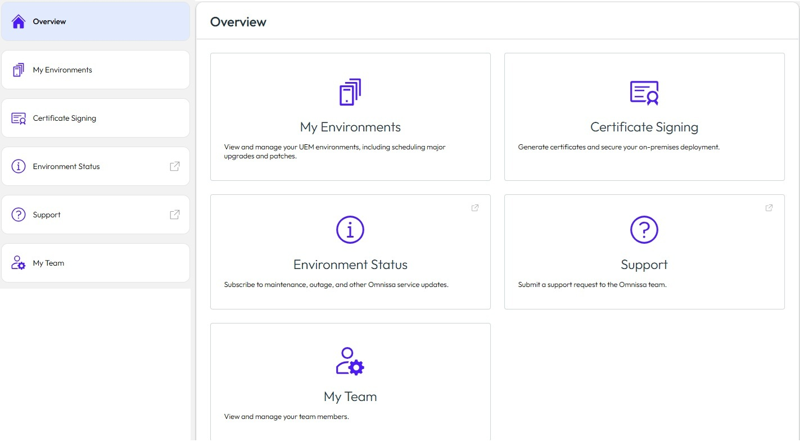Open the My Environments card title
Screen dimensions: 800x442
pyautogui.click(x=350, y=127)
